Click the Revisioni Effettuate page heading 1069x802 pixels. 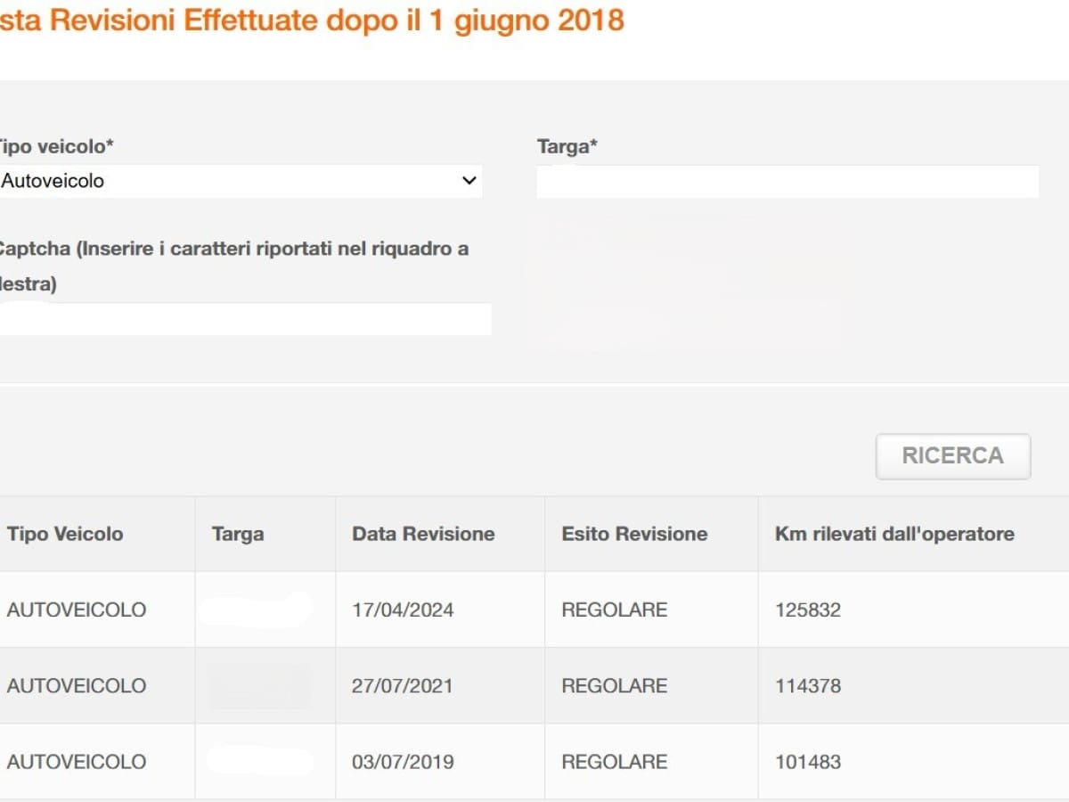point(312,20)
